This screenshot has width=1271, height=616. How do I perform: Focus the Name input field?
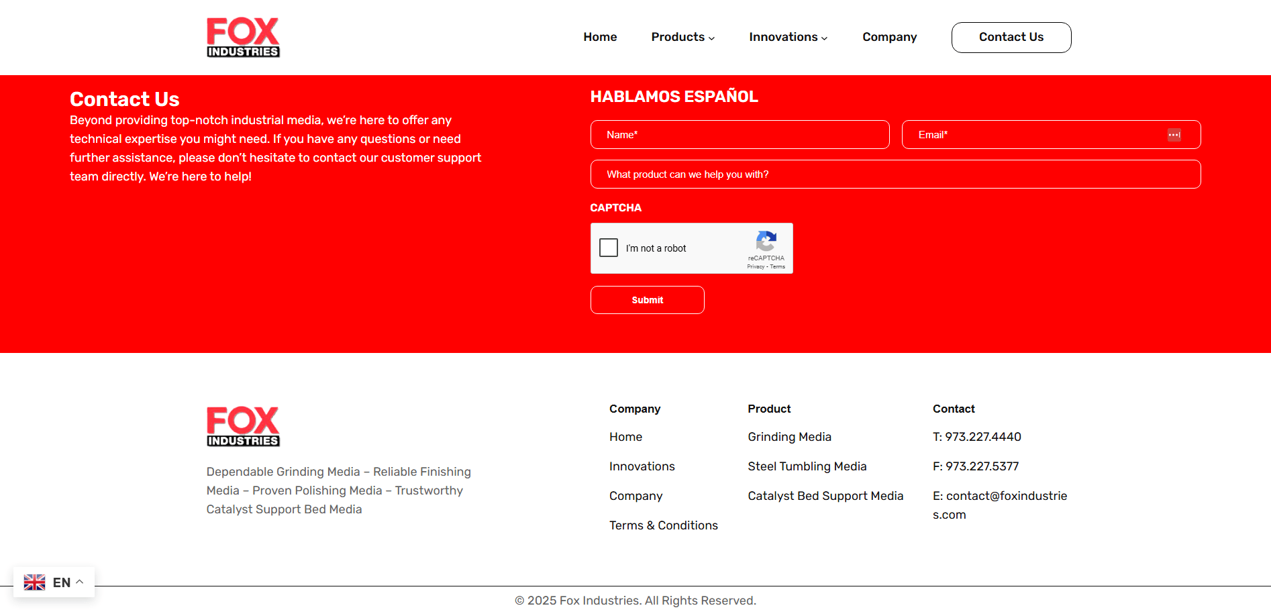point(740,135)
